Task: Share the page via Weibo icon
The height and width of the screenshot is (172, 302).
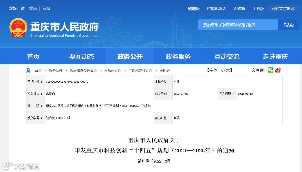Action: pos(278,70)
